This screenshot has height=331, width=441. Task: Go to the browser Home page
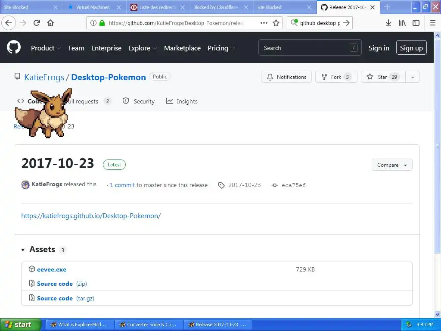50,23
